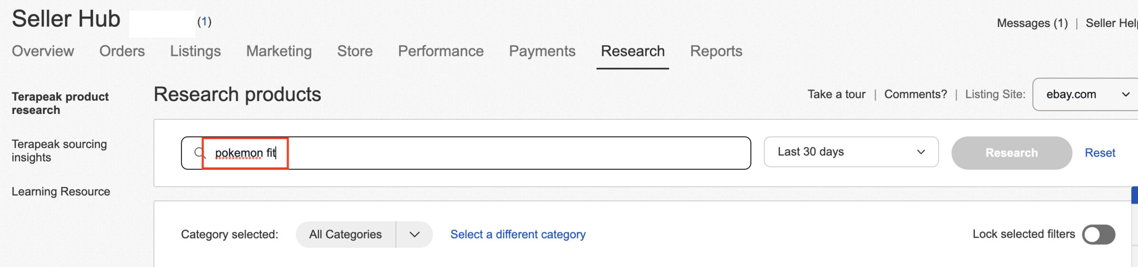The height and width of the screenshot is (267, 1138).
Task: Open the Learning Resource page
Action: click(61, 192)
